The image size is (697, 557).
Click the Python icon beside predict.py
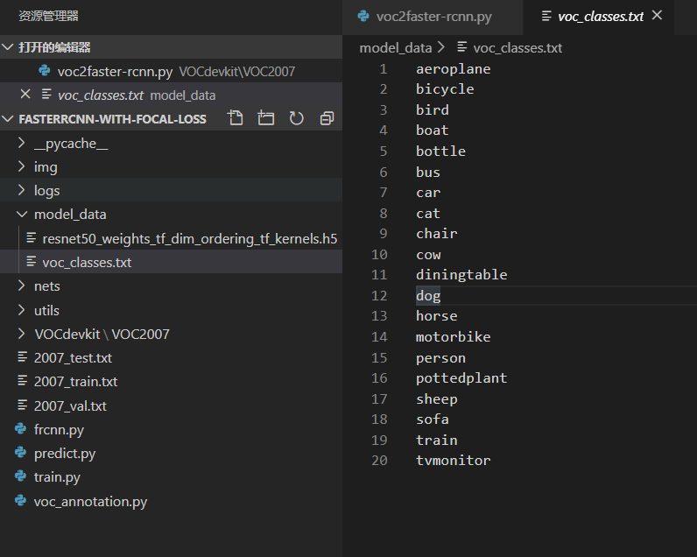pyautogui.click(x=20, y=453)
